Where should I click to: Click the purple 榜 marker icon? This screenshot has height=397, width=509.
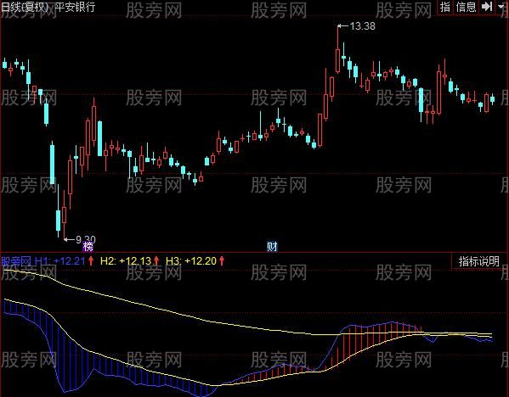coord(88,247)
